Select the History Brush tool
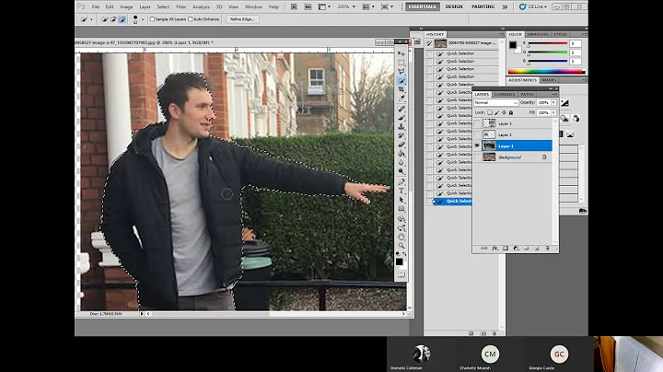Screen dimensions: 663x372 click(401, 135)
